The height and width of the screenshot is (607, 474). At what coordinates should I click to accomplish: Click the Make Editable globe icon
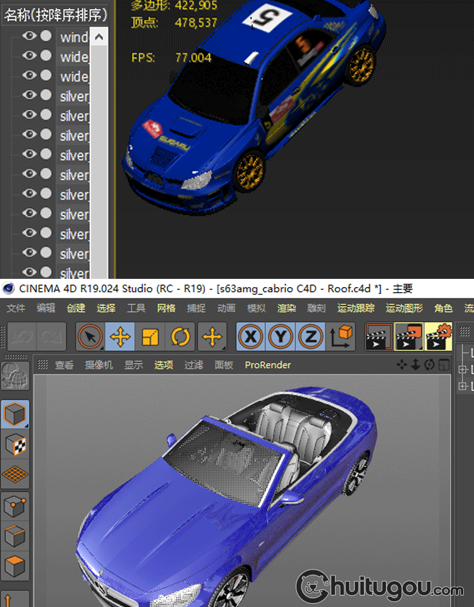pyautogui.click(x=15, y=376)
